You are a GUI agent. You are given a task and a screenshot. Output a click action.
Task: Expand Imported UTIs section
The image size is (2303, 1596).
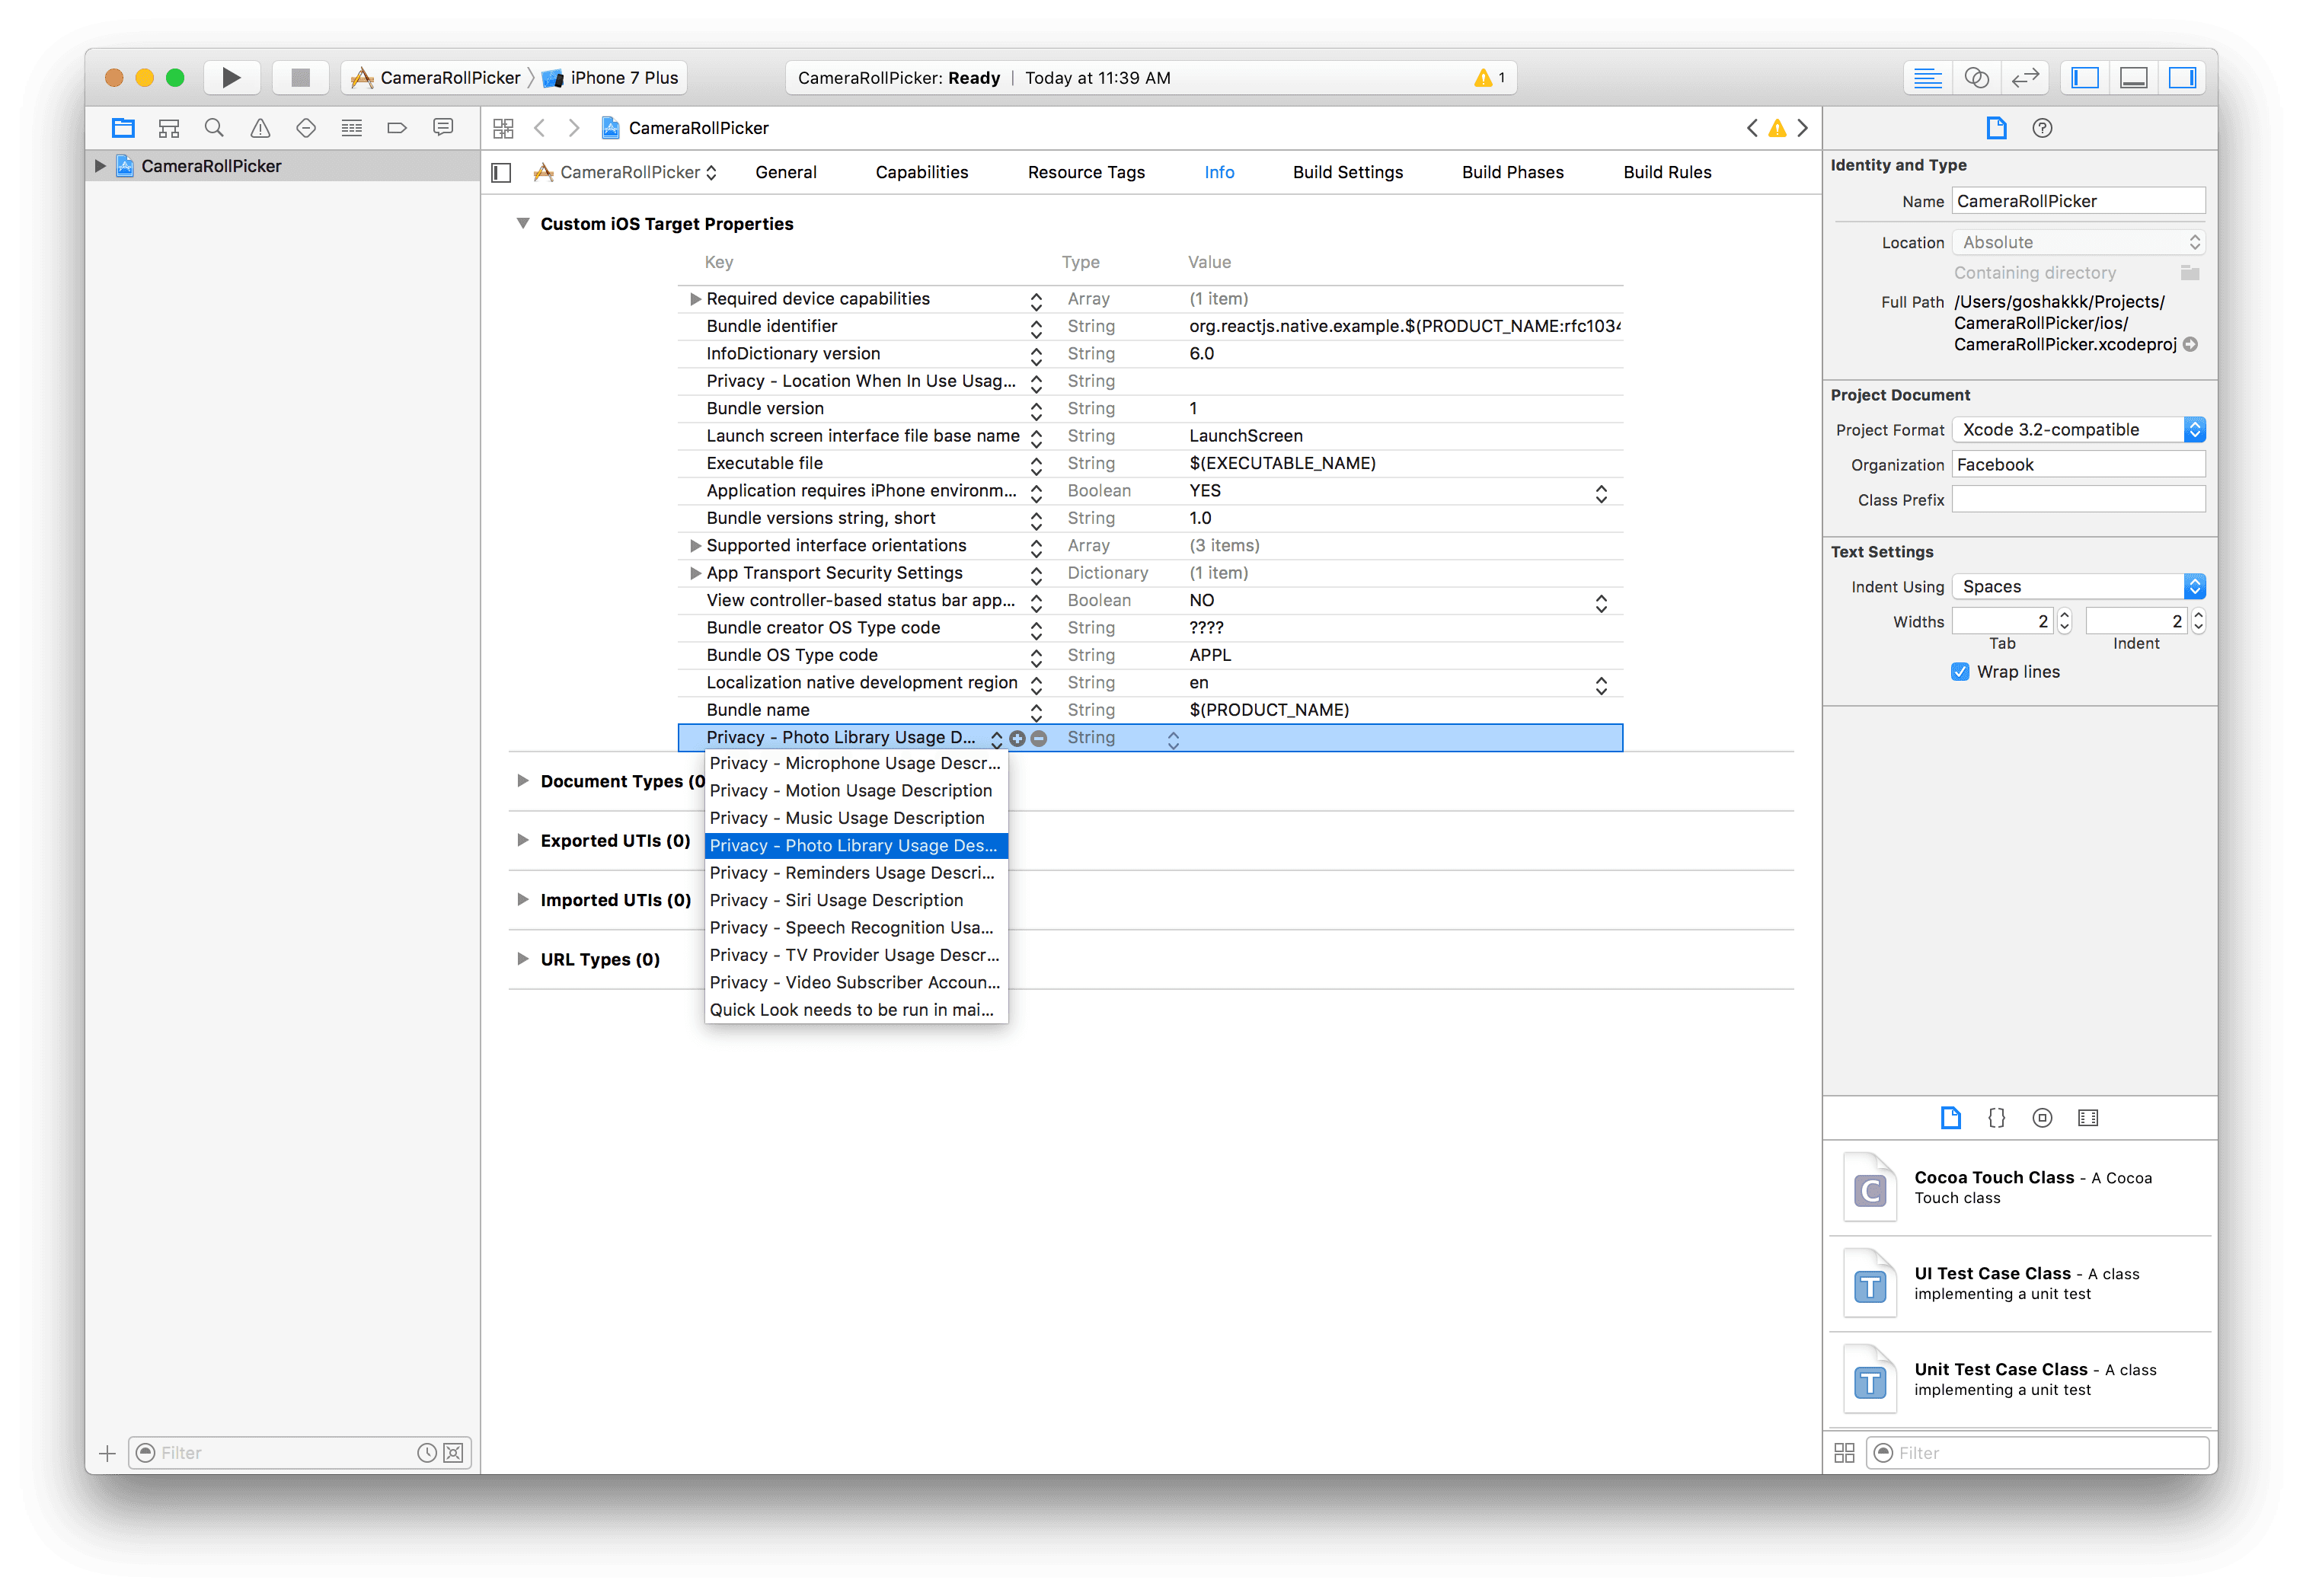(522, 899)
